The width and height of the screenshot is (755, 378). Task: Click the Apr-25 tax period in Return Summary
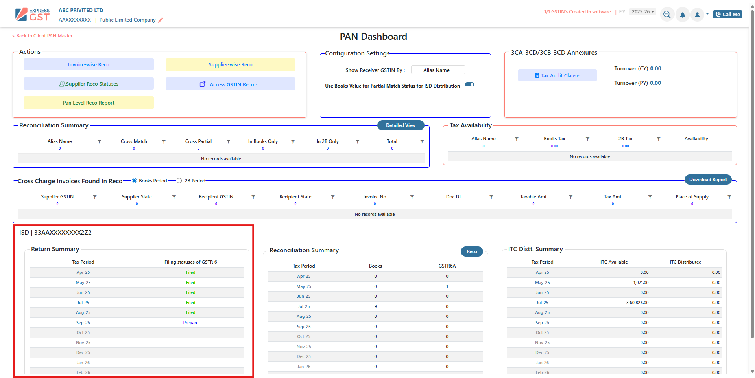point(83,272)
